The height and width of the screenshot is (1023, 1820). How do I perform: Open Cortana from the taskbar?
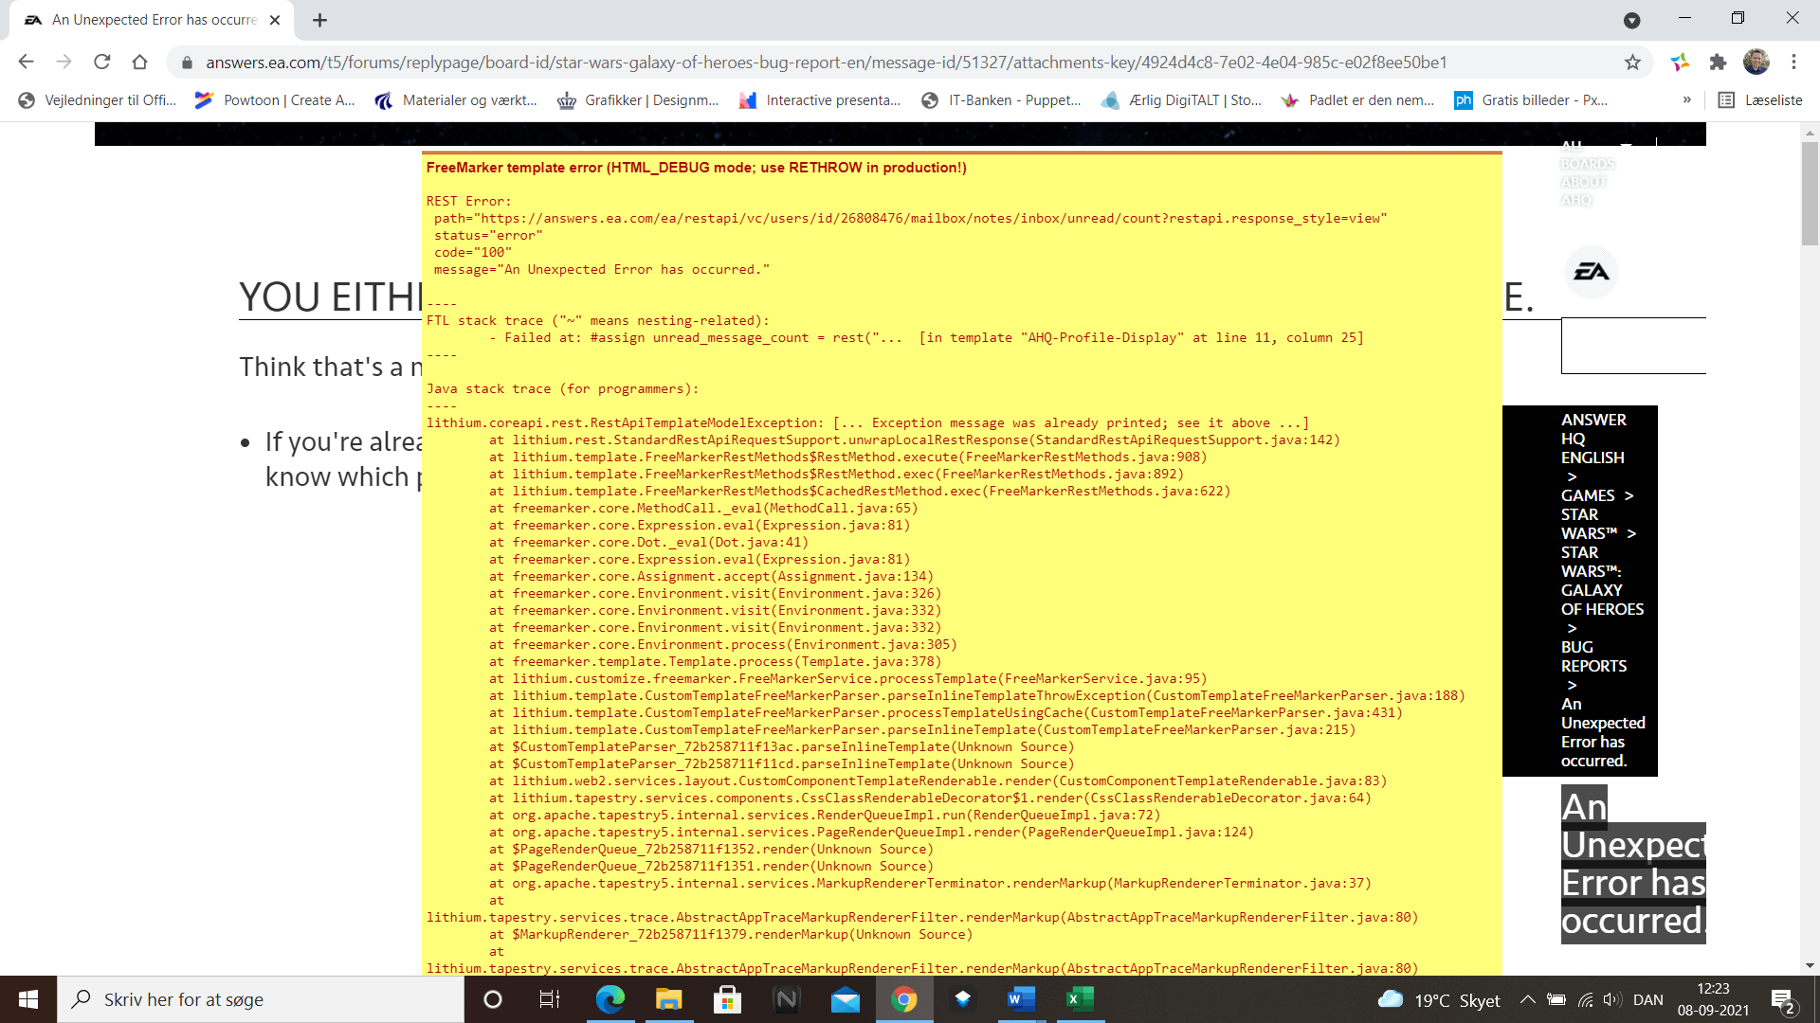[x=492, y=999]
